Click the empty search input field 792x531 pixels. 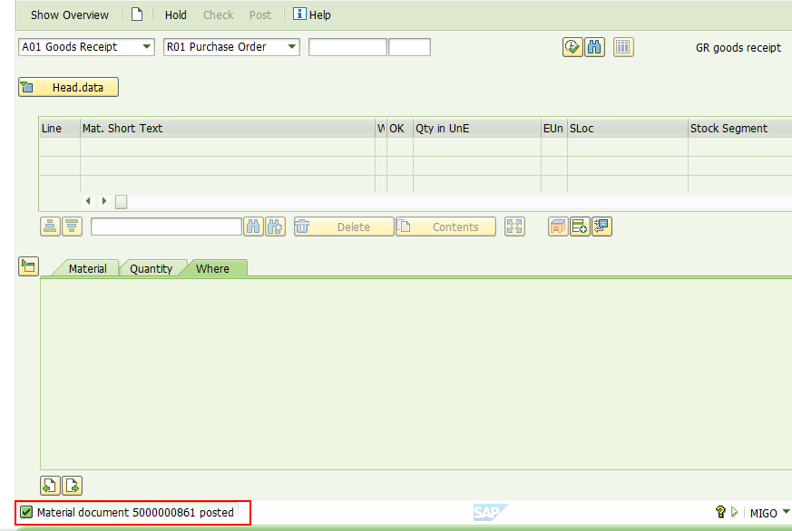point(166,226)
